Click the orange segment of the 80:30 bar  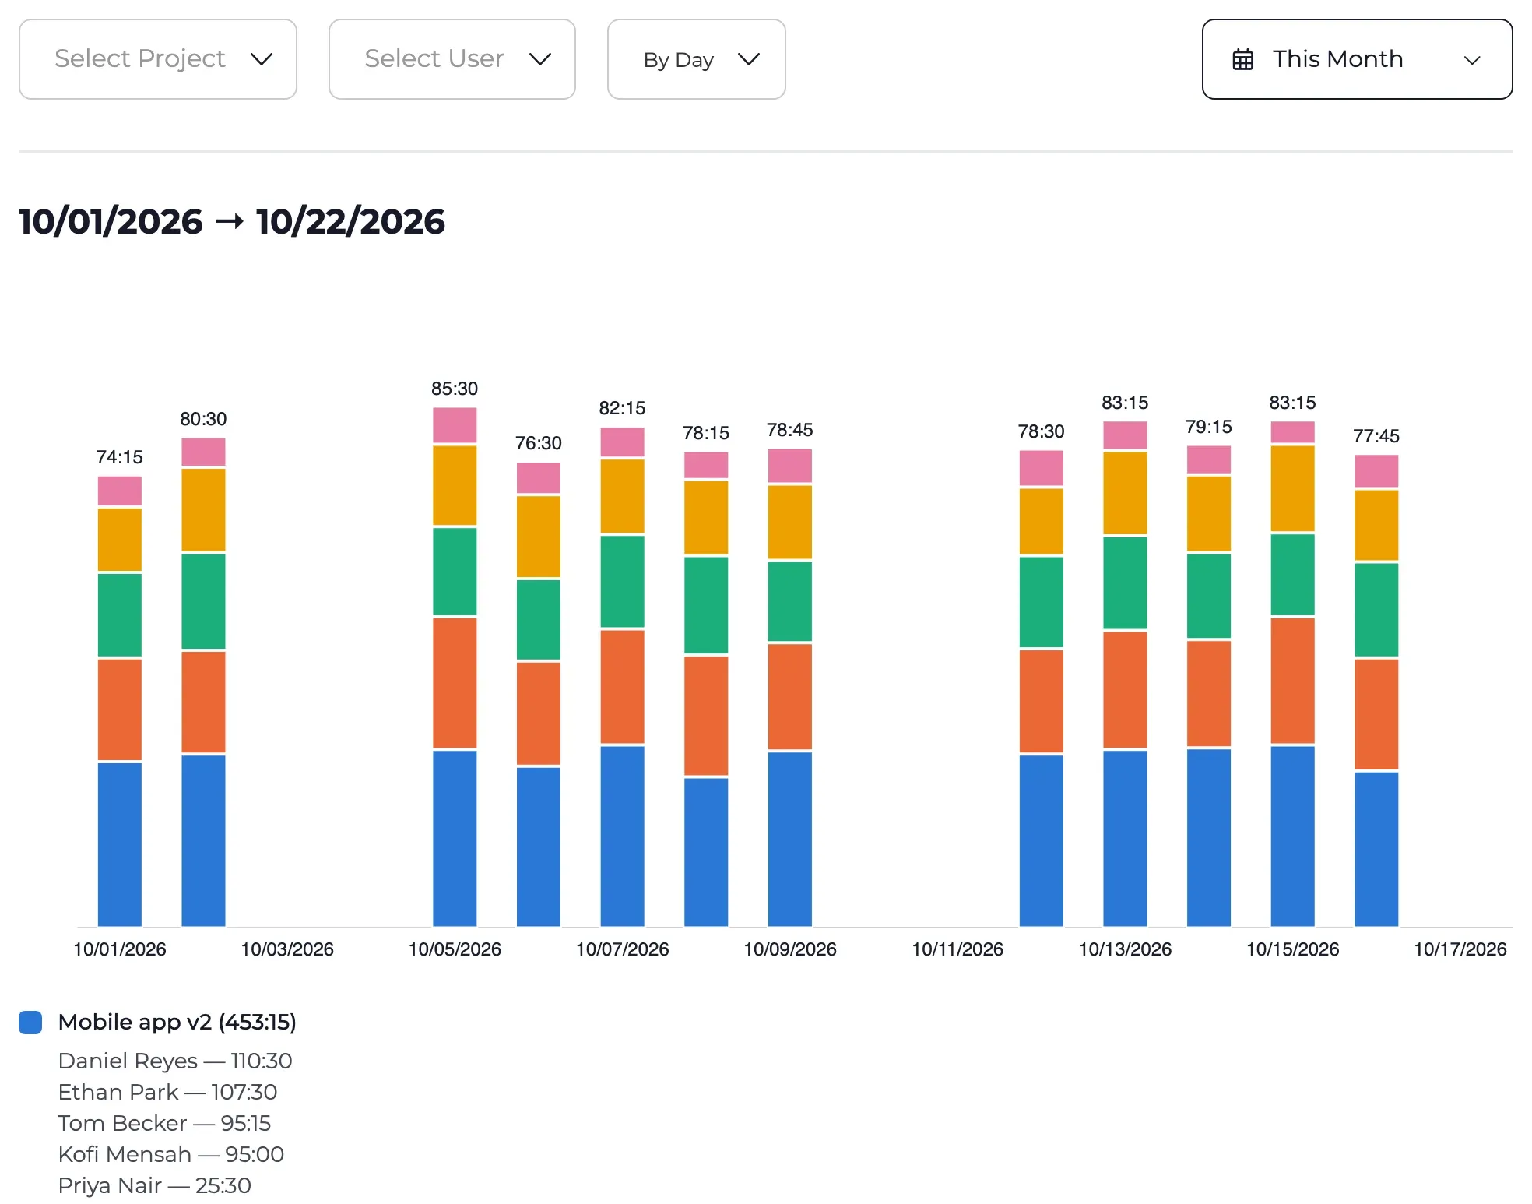[x=204, y=702]
